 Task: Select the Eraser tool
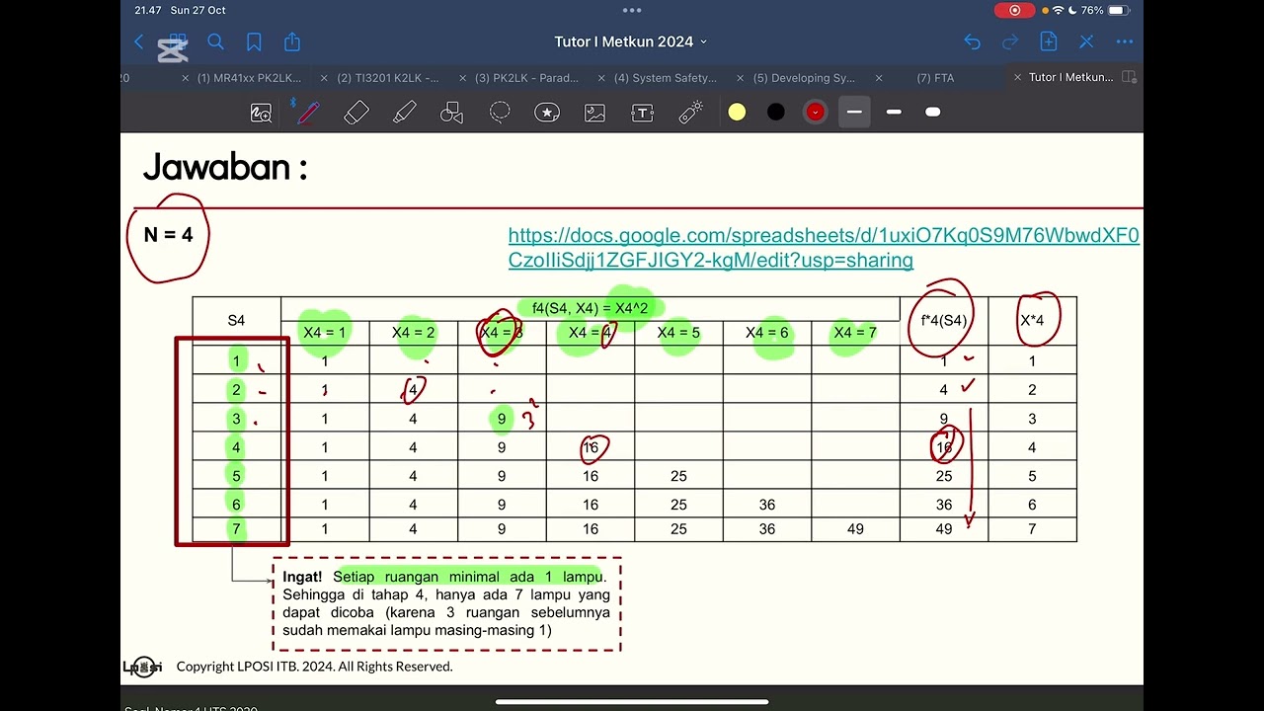(x=356, y=113)
